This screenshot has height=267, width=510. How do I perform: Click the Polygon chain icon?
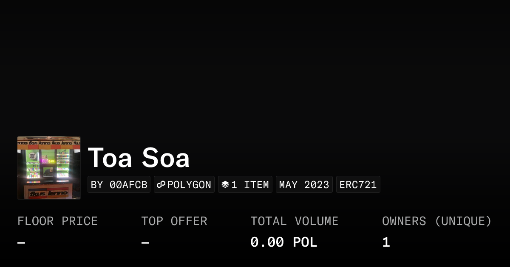[x=161, y=184]
